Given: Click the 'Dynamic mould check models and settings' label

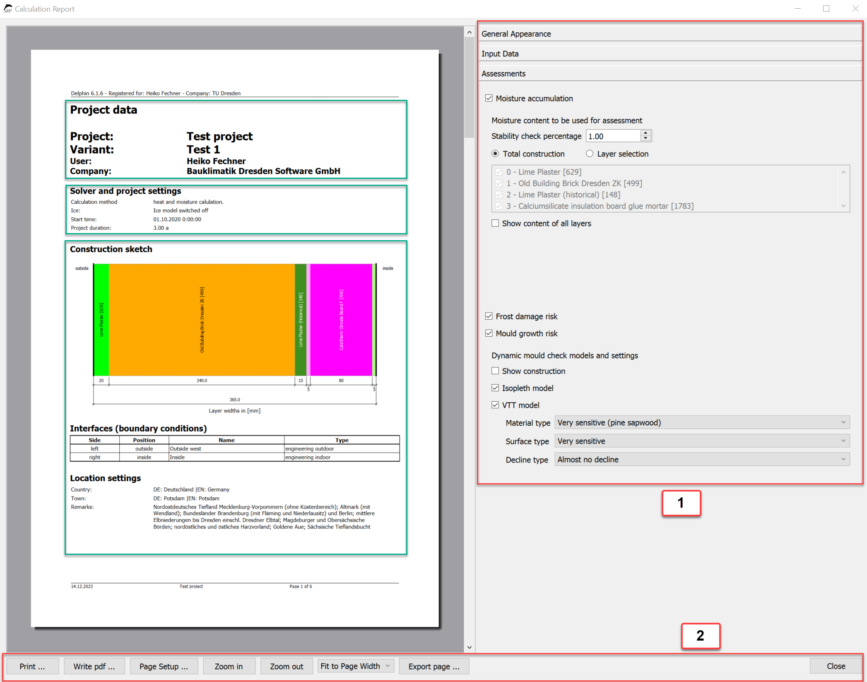Looking at the screenshot, I should pos(565,355).
